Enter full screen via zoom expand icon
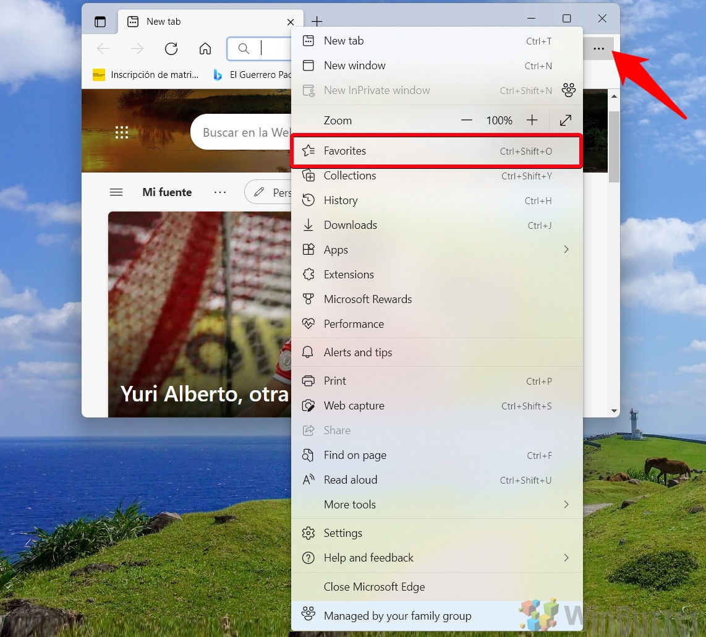706x637 pixels. (566, 120)
